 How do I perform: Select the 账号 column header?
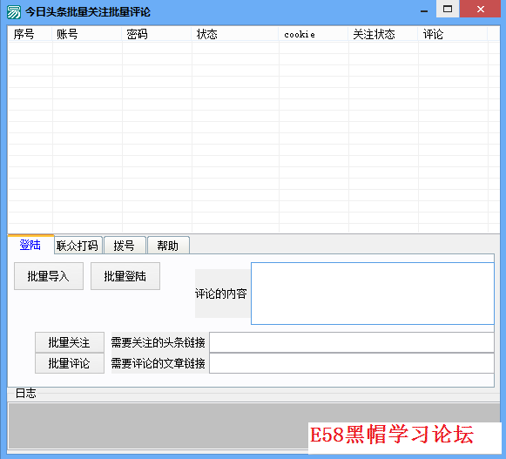[87, 34]
